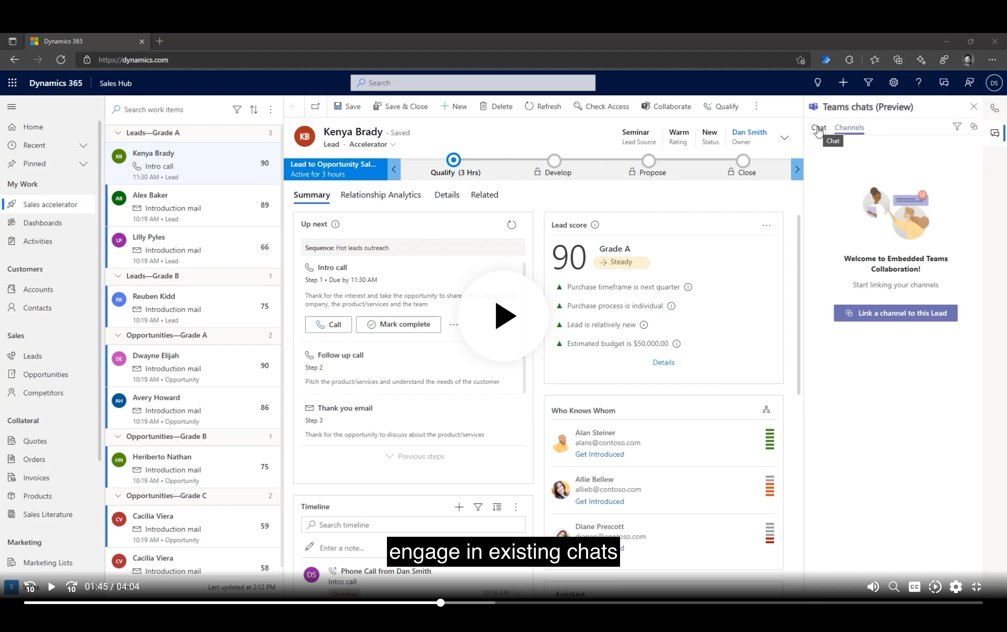This screenshot has height=632, width=1007.
Task: Open the Settings gear in Dynamics header
Action: pos(894,83)
